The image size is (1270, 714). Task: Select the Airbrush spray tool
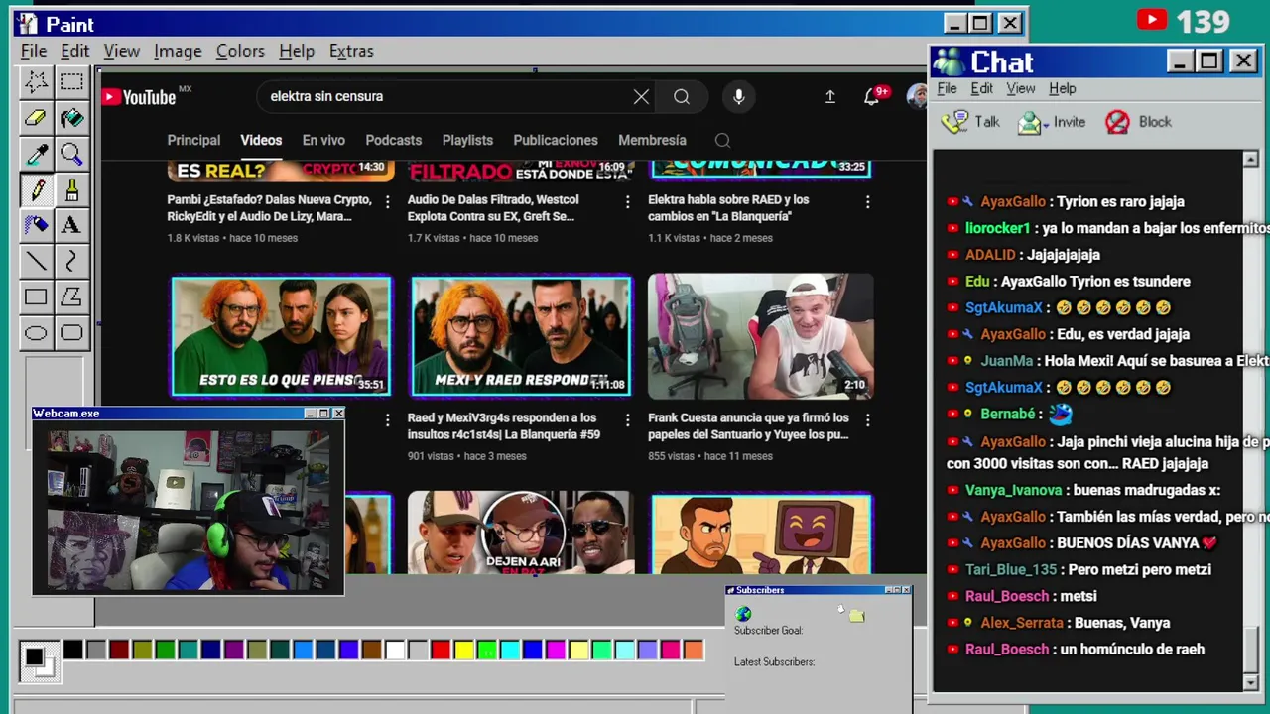click(x=36, y=225)
